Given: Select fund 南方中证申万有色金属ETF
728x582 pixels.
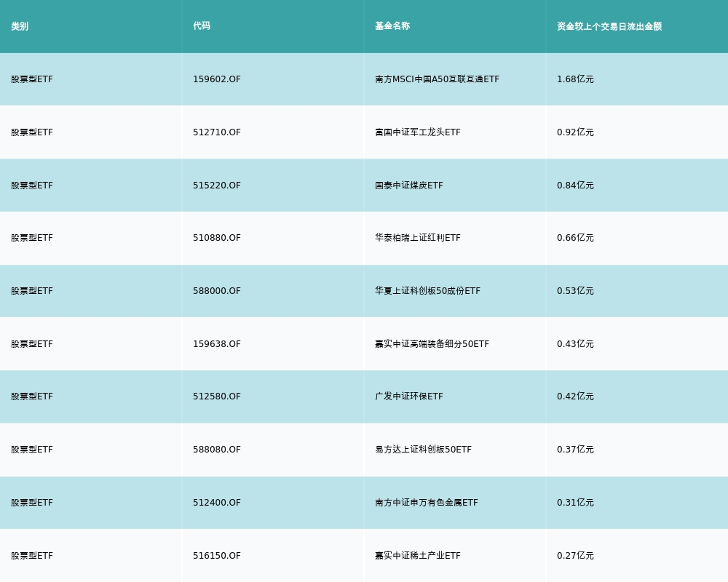Looking at the screenshot, I should (x=426, y=503).
